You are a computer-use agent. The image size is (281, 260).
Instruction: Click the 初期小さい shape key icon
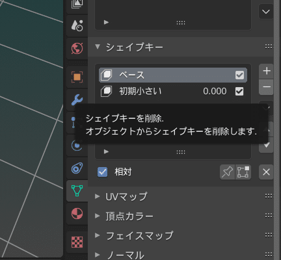(x=107, y=91)
